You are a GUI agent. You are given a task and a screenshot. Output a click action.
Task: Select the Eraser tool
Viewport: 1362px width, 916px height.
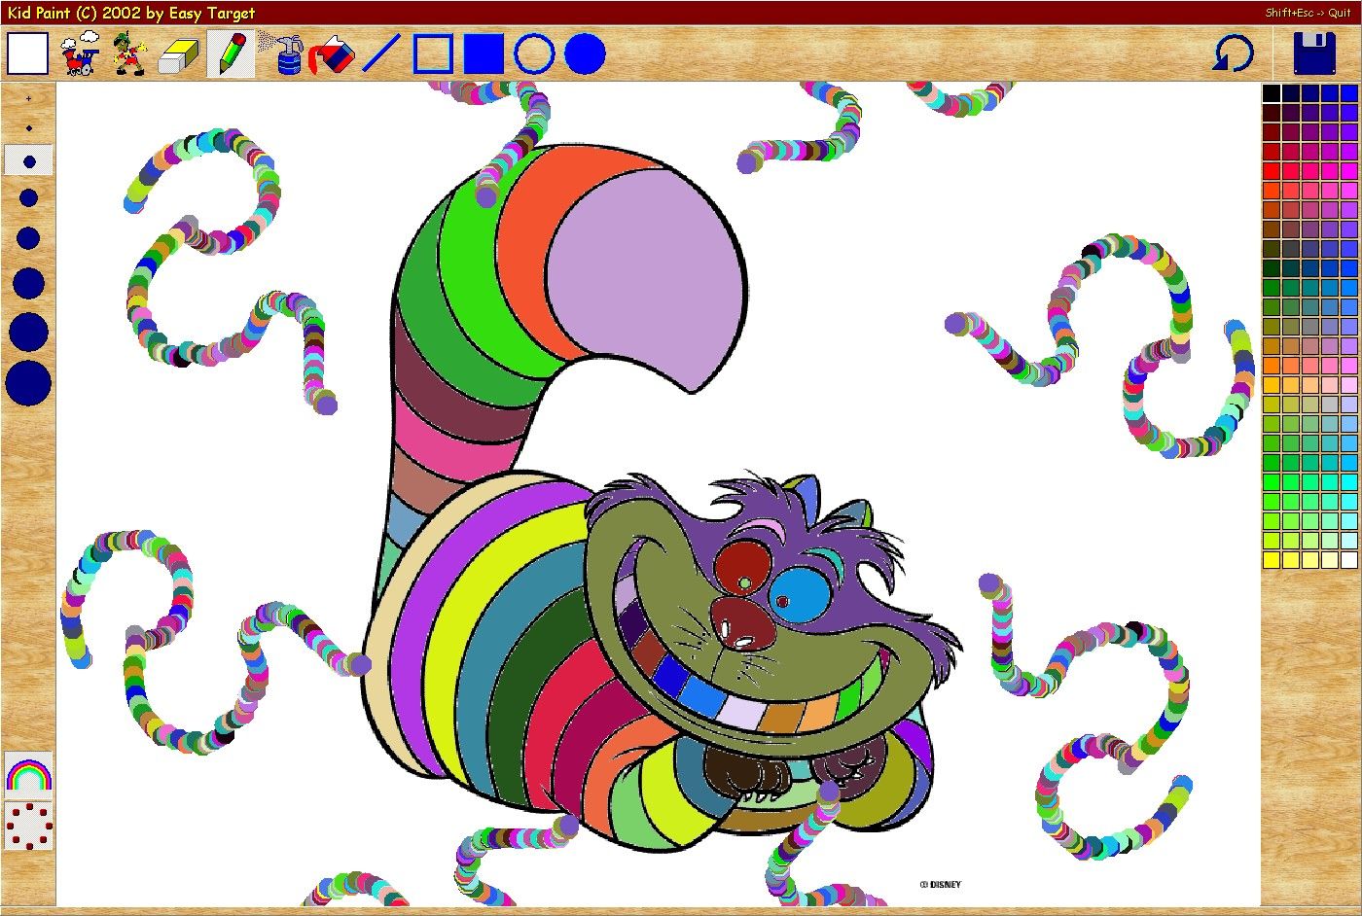pos(179,55)
